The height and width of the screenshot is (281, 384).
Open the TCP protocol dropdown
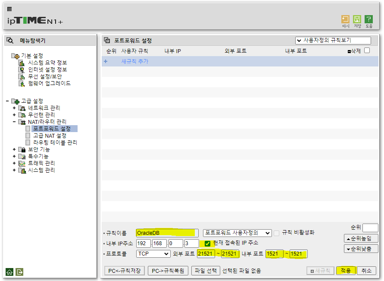click(153, 254)
